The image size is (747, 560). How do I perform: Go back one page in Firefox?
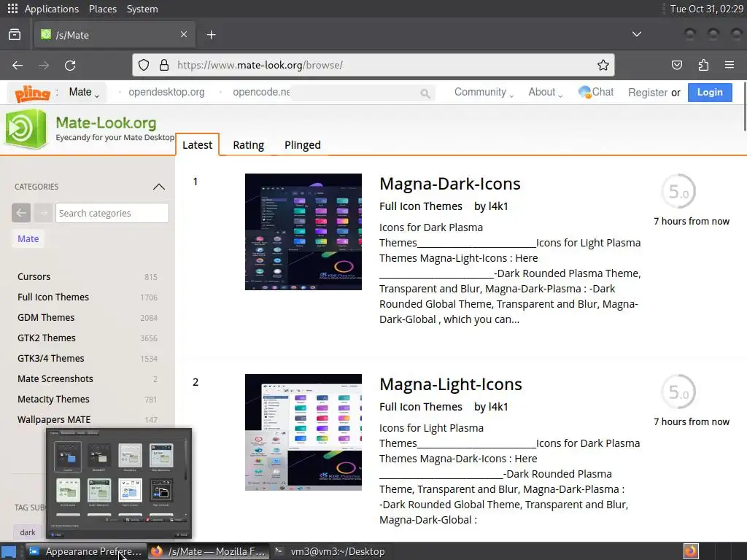18,65
